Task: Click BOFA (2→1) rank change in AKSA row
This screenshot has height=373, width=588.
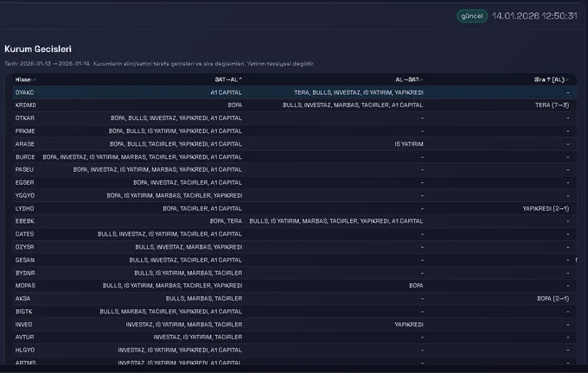Action: (x=553, y=299)
